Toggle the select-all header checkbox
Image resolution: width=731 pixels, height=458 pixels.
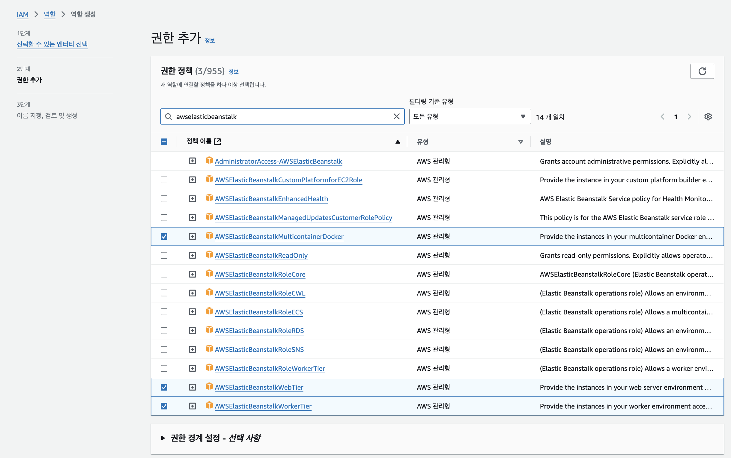coord(164,142)
